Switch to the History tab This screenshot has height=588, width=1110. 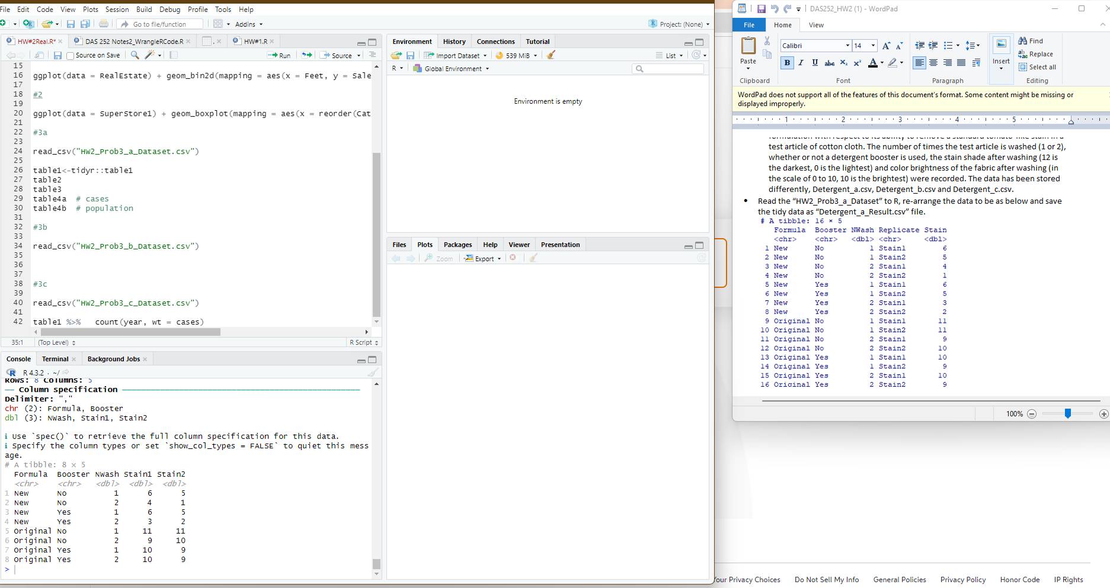click(454, 41)
